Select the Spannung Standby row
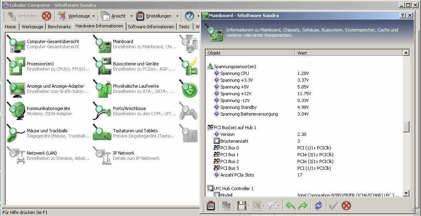 [304, 107]
